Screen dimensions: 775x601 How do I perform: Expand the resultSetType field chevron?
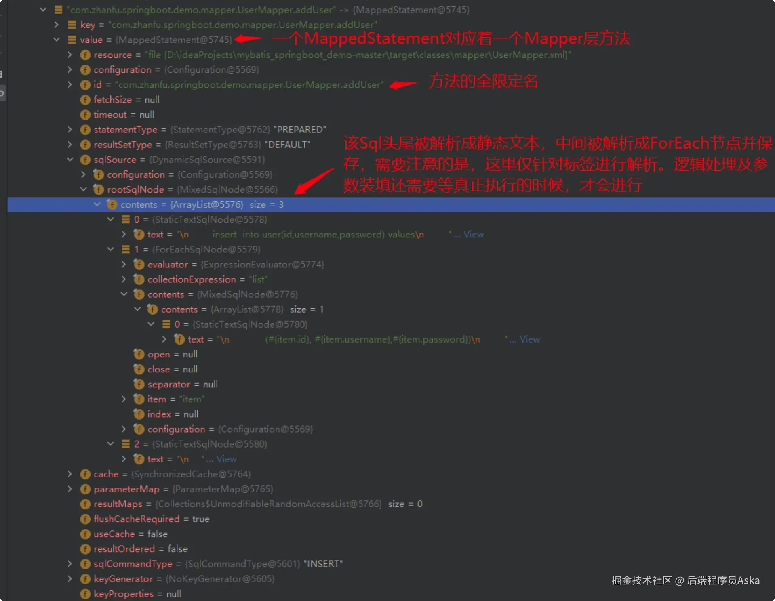(x=70, y=144)
